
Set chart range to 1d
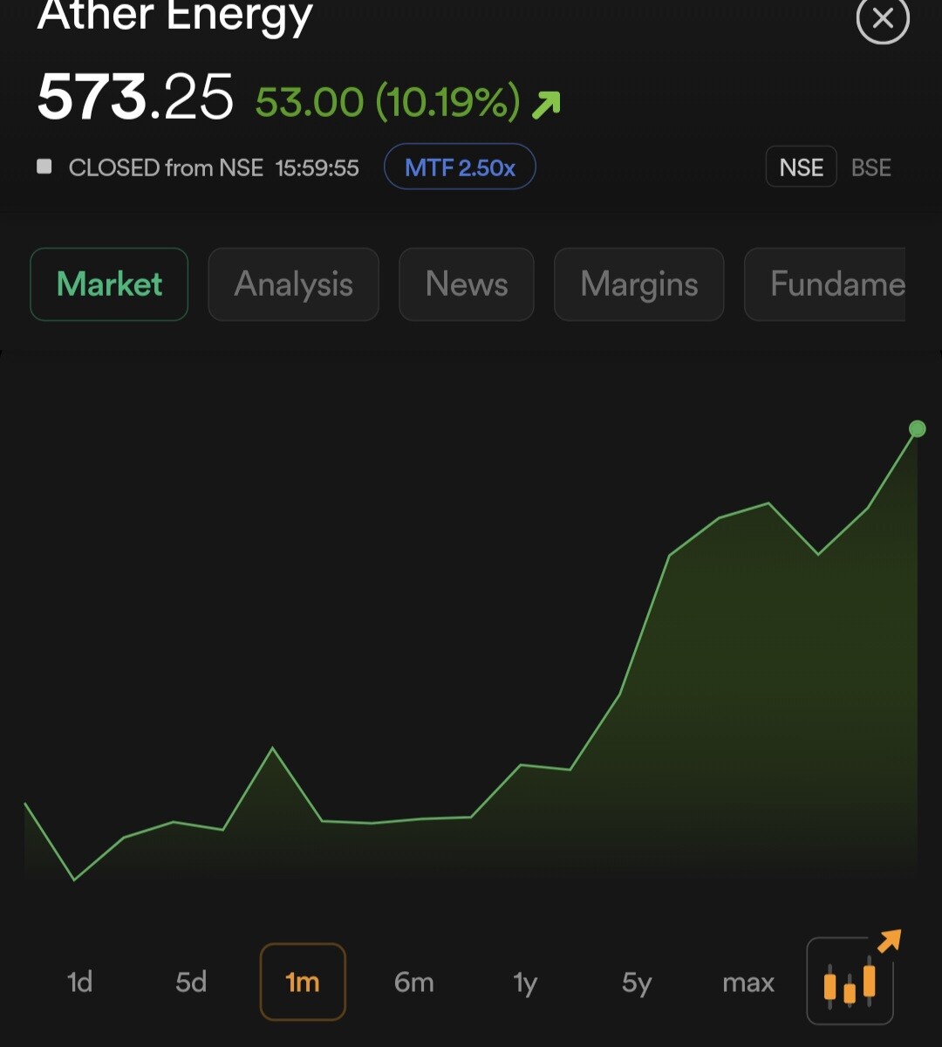coord(79,982)
